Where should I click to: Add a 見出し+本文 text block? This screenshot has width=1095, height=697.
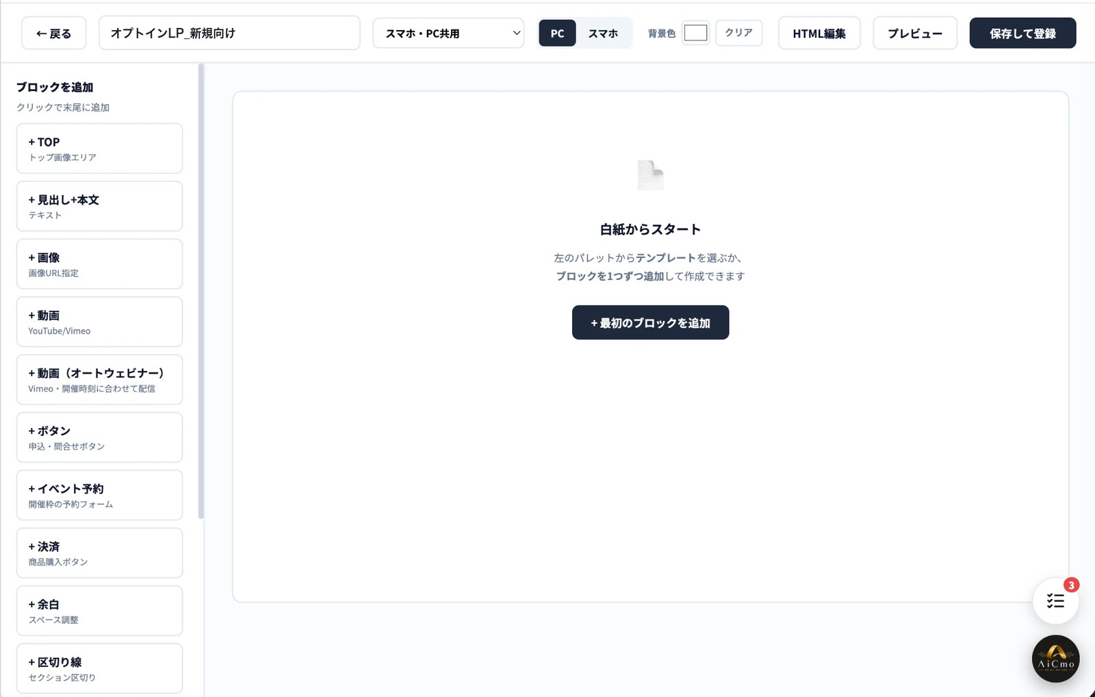[99, 206]
